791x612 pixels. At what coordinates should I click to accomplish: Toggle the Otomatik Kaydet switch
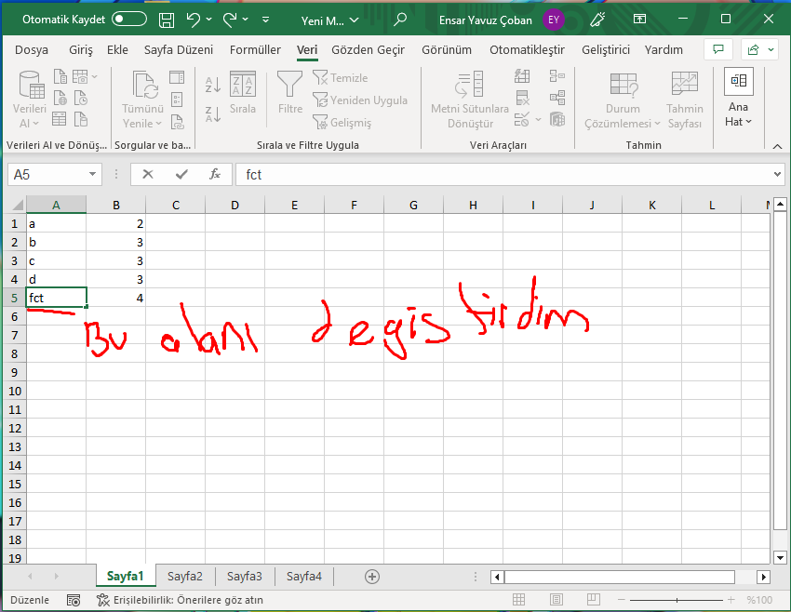[x=129, y=20]
